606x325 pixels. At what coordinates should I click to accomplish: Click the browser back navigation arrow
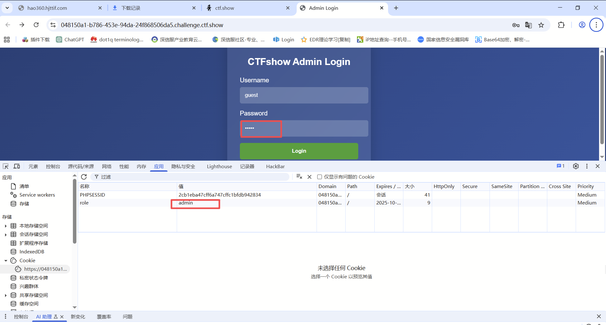click(x=8, y=25)
